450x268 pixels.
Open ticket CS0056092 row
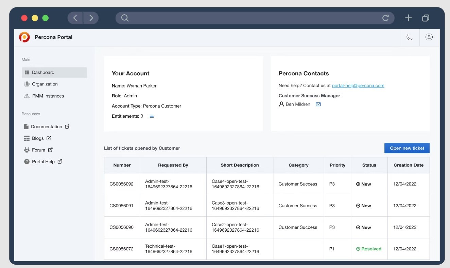[121, 184]
